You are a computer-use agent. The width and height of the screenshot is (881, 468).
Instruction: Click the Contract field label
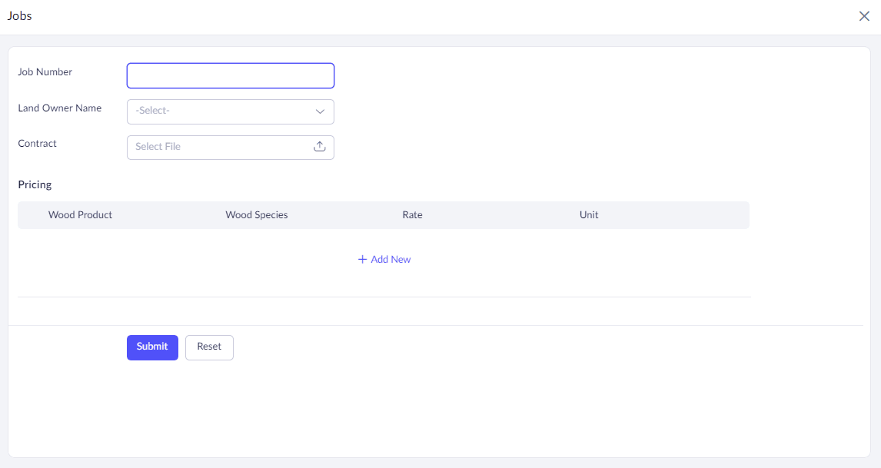click(37, 144)
